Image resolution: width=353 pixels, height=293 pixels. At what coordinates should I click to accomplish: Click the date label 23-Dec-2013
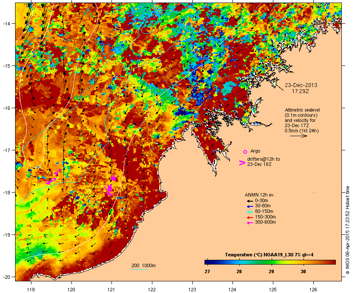tap(301, 85)
